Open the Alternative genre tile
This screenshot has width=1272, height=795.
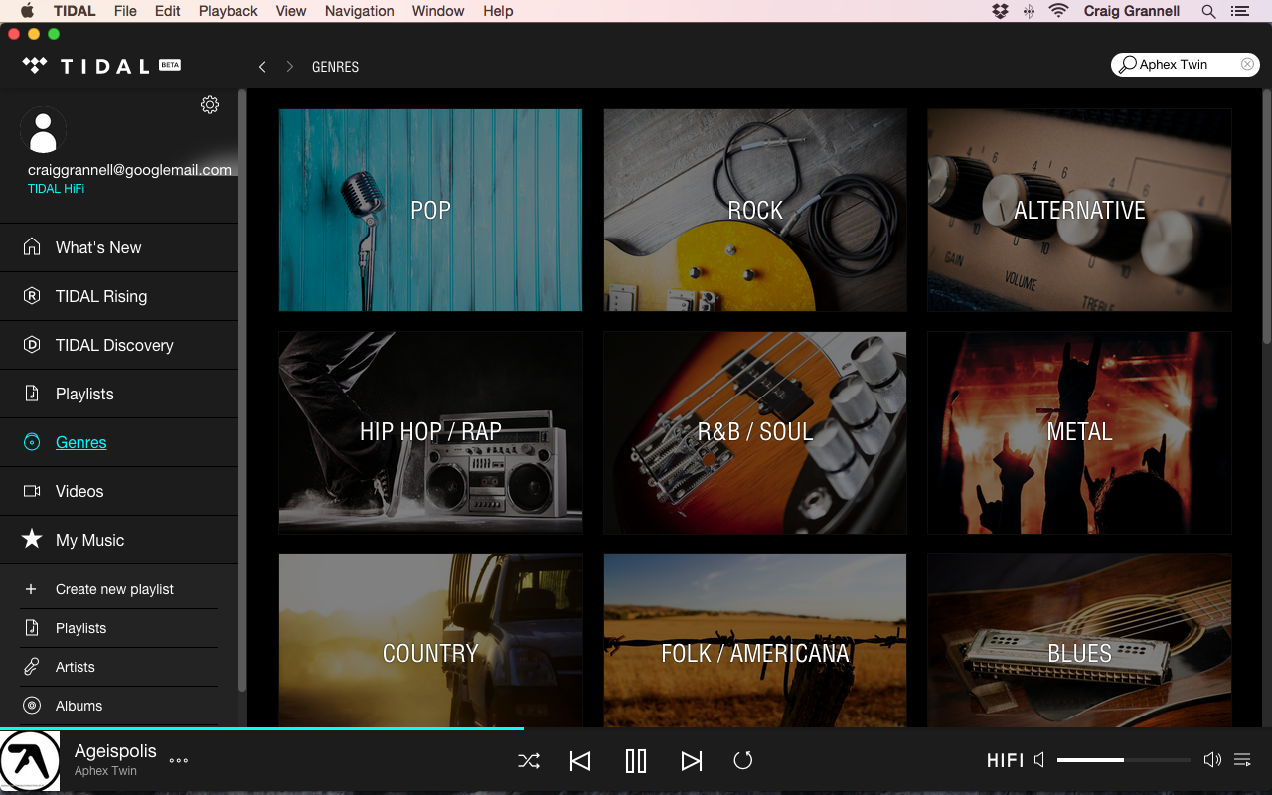(x=1079, y=210)
